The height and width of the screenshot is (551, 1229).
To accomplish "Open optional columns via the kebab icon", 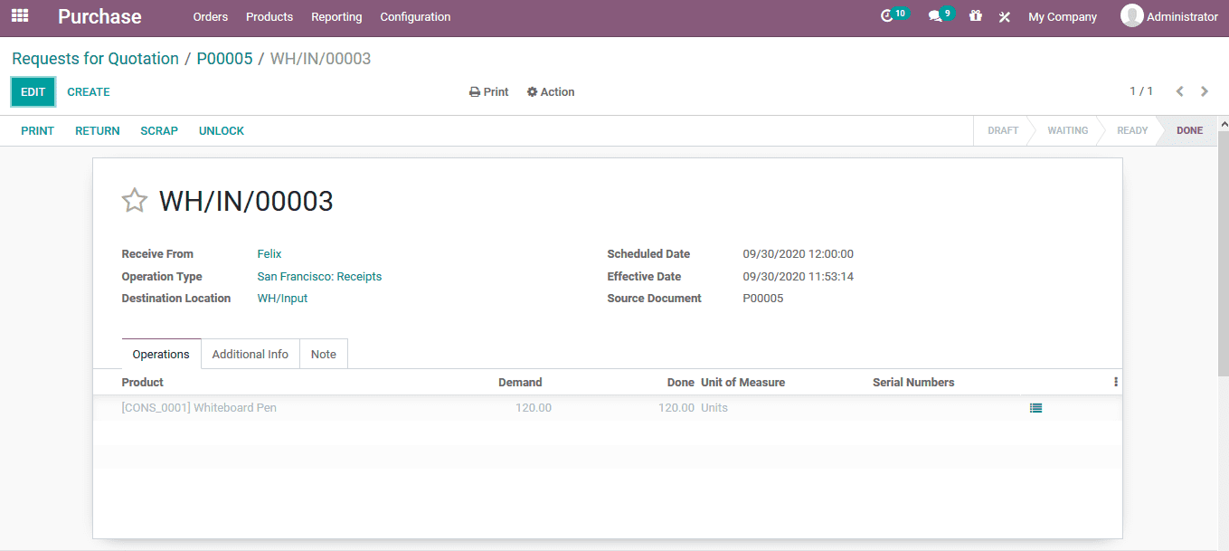I will [x=1115, y=381].
